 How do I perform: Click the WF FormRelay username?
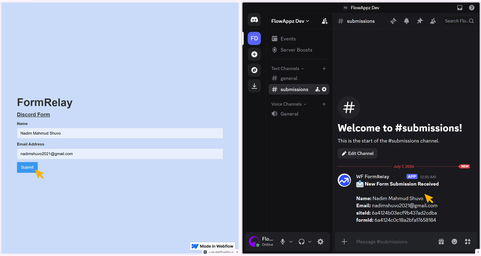tap(372, 177)
